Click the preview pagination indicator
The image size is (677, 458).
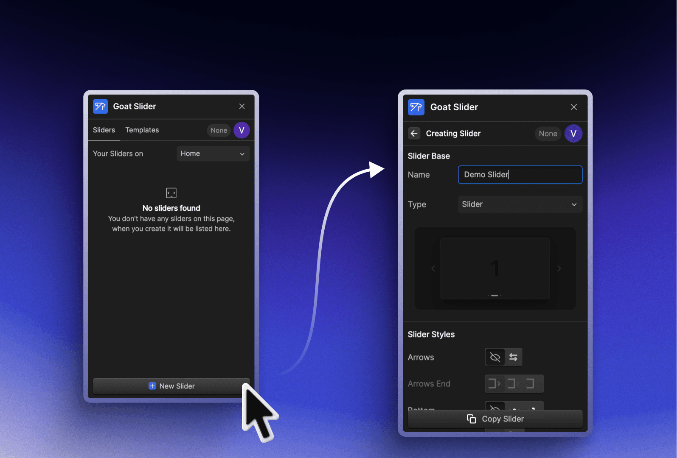point(494,295)
